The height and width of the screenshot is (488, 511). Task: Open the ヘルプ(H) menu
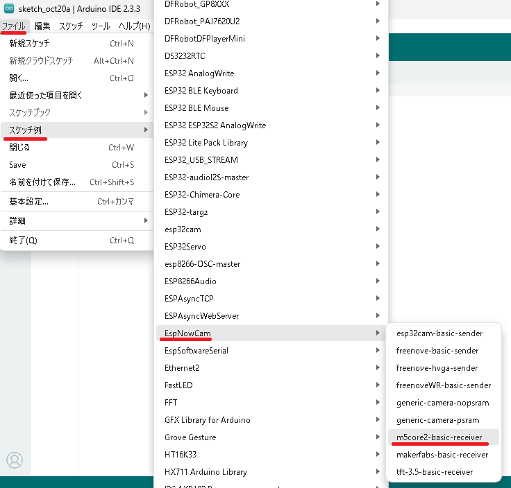(134, 26)
